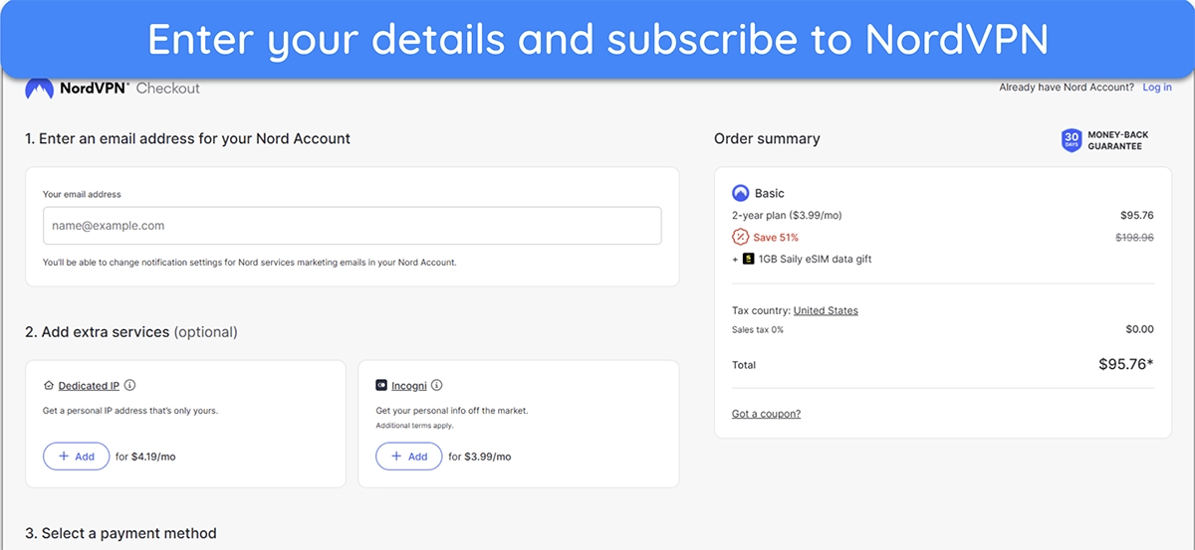Click the red Save 51% discount icon

point(740,237)
